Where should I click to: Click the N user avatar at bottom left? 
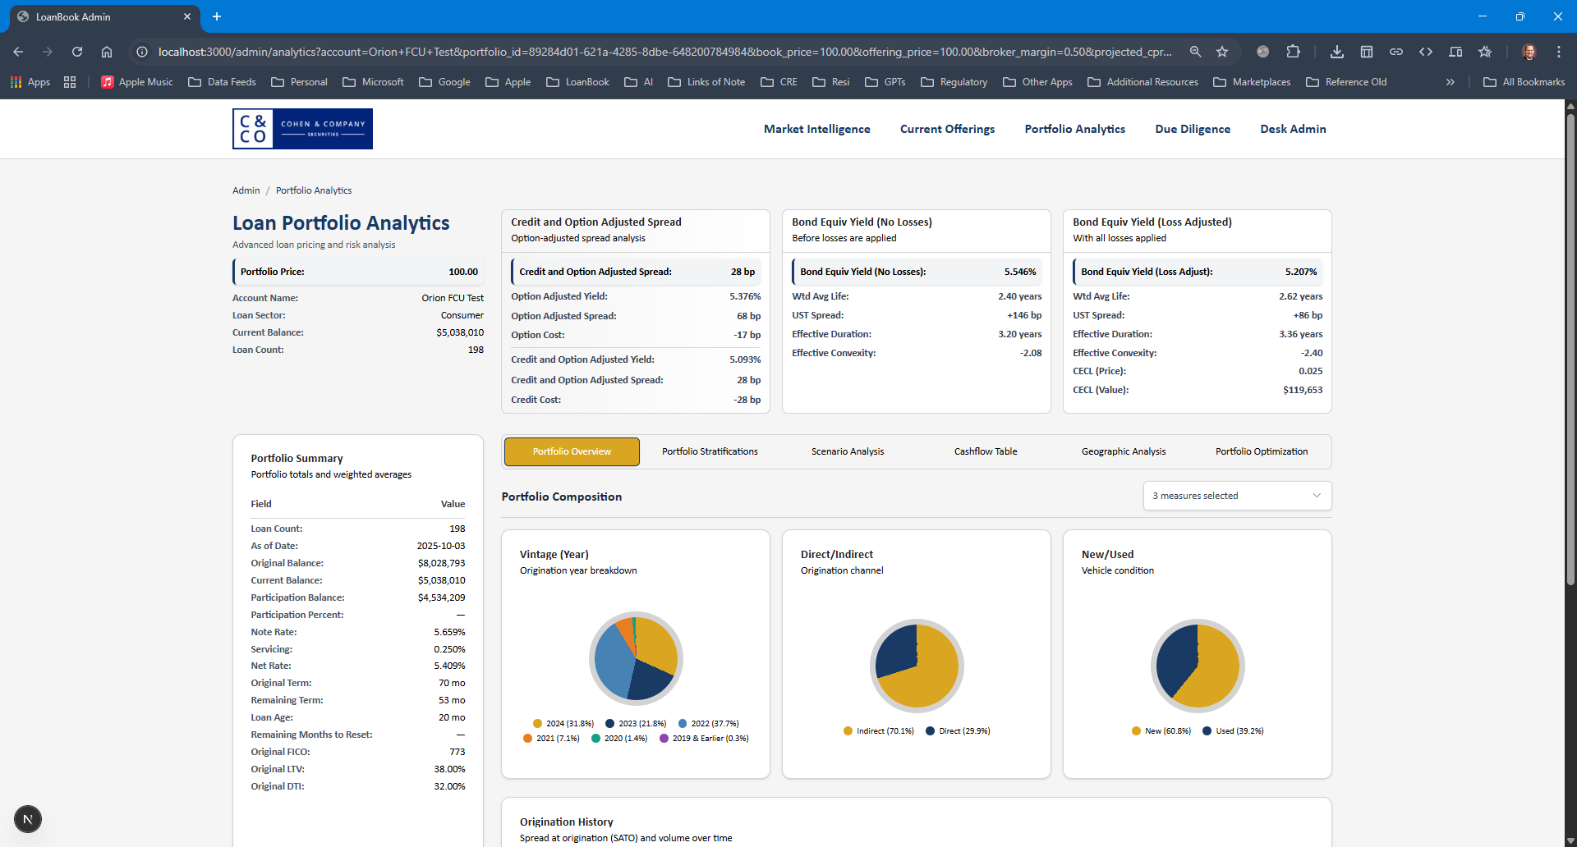pyautogui.click(x=28, y=818)
